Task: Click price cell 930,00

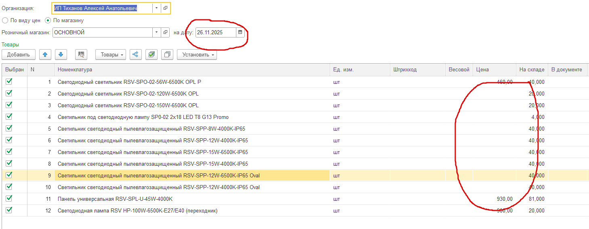Action: (x=494, y=199)
